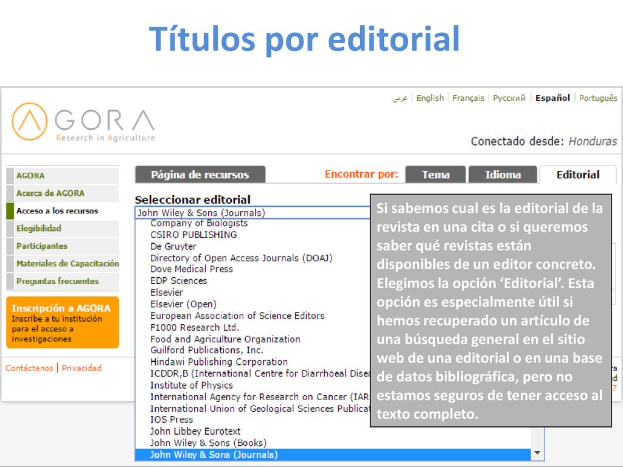
Task: Choose Institute of Physics
Action: click(x=192, y=385)
